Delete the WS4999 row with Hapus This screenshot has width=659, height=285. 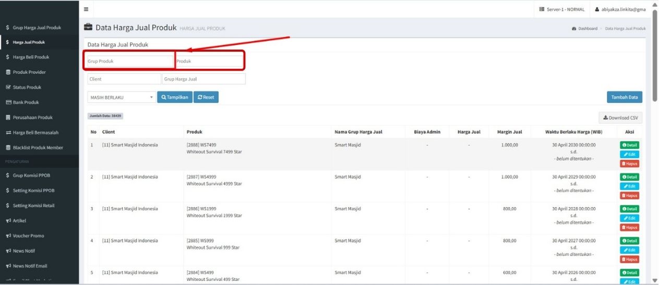click(629, 196)
